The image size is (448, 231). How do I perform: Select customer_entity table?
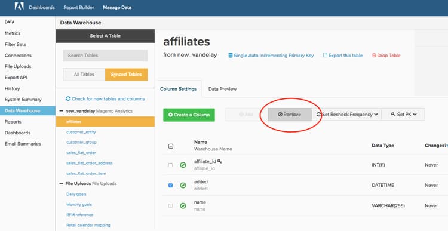(81, 132)
